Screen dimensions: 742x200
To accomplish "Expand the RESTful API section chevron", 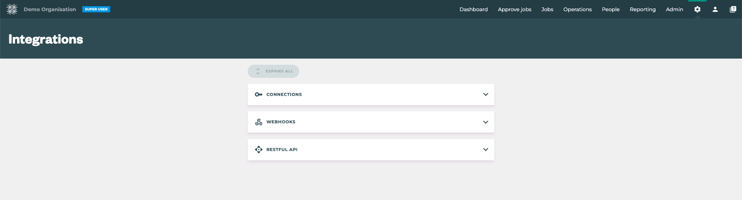I will [485, 150].
